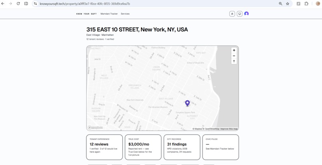Click the browser forward arrow
This screenshot has width=322, height=165.
tap(10, 4)
